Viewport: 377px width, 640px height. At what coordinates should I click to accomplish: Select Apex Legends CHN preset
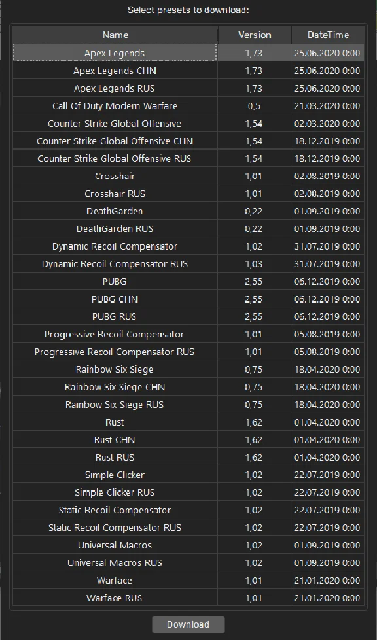coord(188,71)
